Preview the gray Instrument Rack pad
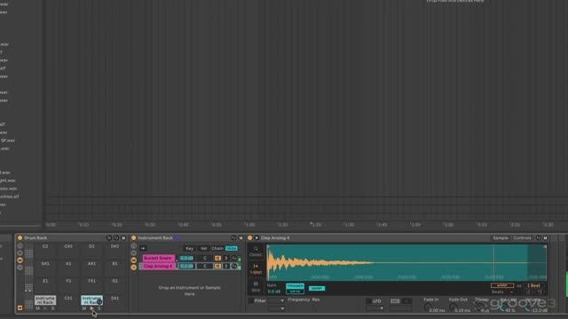The image size is (568, 319). (45, 308)
